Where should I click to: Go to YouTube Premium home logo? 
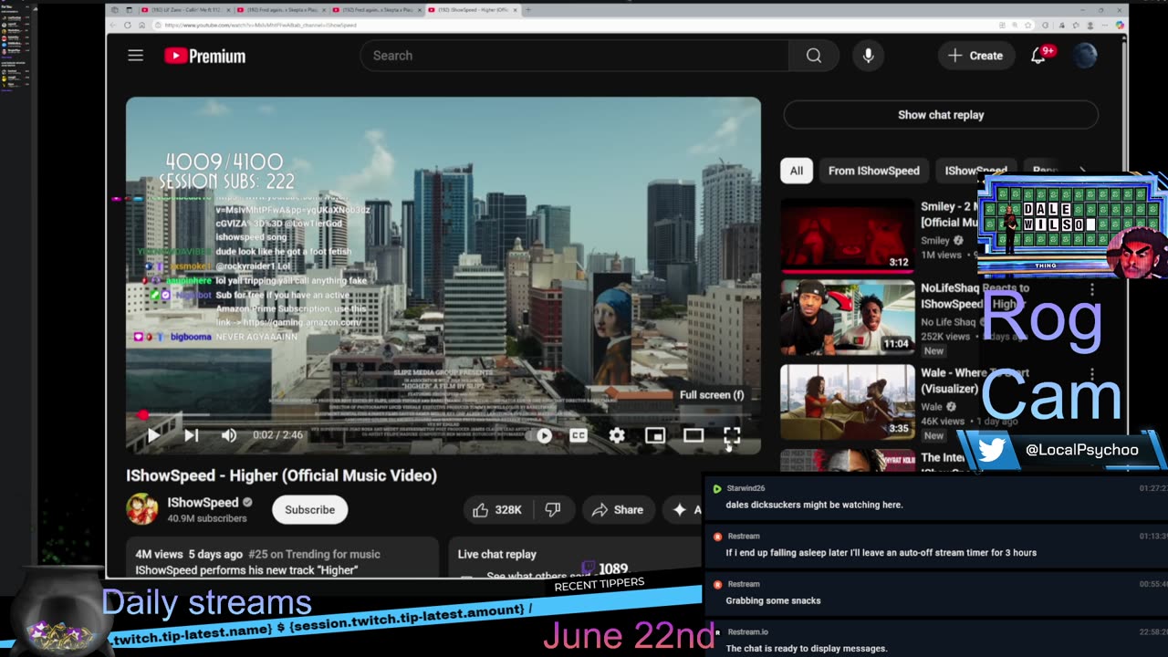[205, 56]
